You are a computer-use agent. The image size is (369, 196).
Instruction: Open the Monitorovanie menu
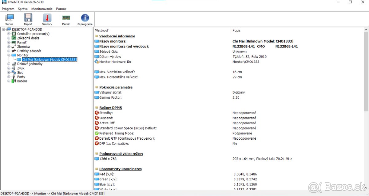[x=42, y=9]
